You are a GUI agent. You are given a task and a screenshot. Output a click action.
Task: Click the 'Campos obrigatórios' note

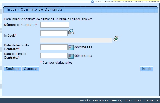click(58, 63)
